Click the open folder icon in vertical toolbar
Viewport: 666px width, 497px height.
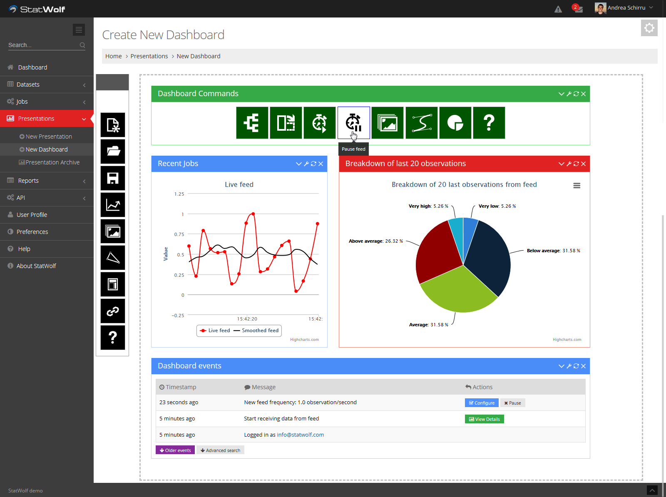tap(113, 152)
